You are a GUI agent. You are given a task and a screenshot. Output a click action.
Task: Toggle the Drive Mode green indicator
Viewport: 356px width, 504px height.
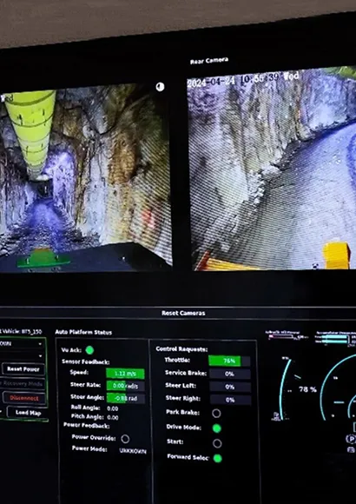coord(217,428)
